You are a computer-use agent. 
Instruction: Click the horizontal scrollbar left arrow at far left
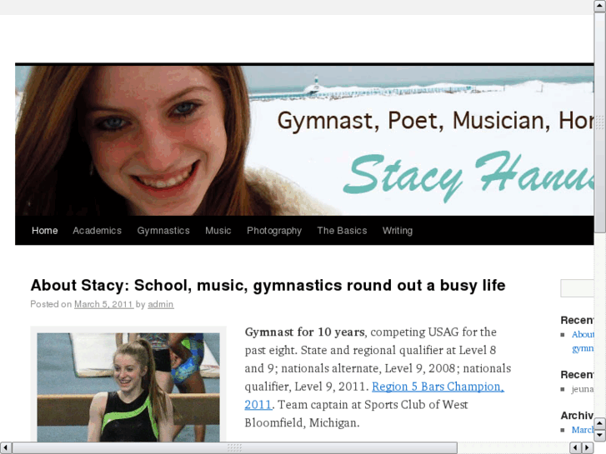(x=5, y=448)
